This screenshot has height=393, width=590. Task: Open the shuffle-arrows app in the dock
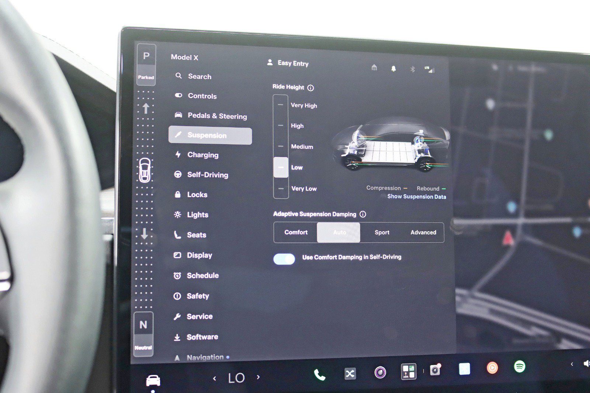click(x=350, y=374)
